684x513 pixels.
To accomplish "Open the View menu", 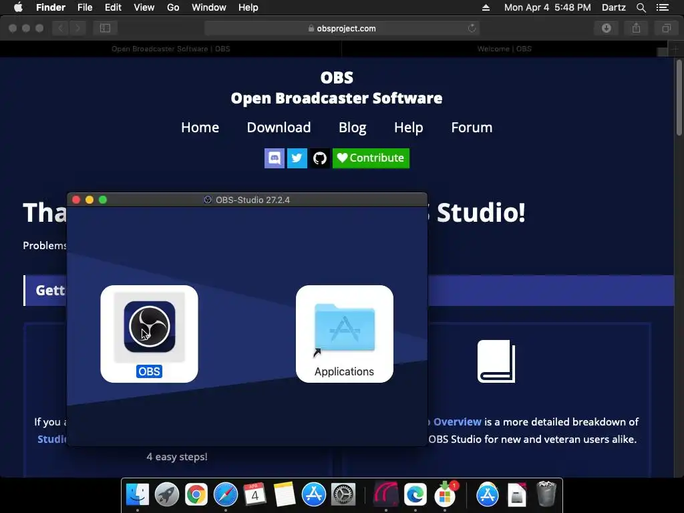I will (x=144, y=7).
